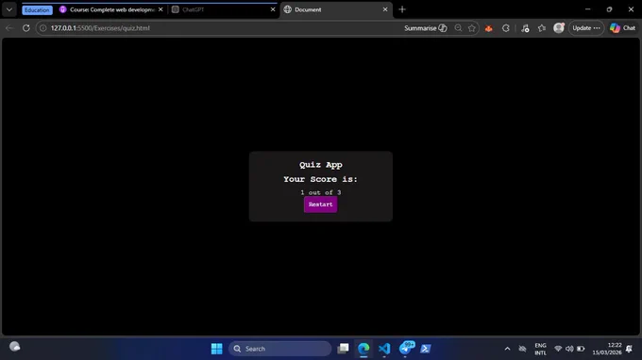Screen dimensions: 642x360
Task: Click the Update button
Action: tap(586, 28)
